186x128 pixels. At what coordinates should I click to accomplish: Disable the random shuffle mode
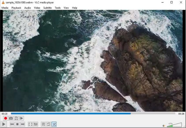(x=54, y=124)
